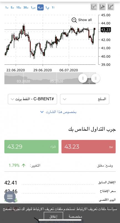
Task: Select the 5-minute timeframe
Action: pyautogui.click(x=12, y=8)
